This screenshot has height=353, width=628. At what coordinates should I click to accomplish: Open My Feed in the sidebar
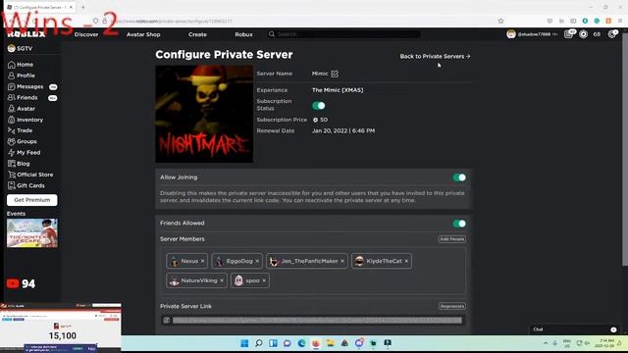(24, 153)
